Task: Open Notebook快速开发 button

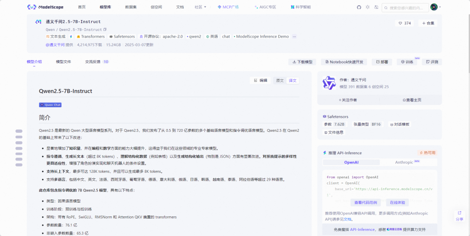Action: click(344, 62)
